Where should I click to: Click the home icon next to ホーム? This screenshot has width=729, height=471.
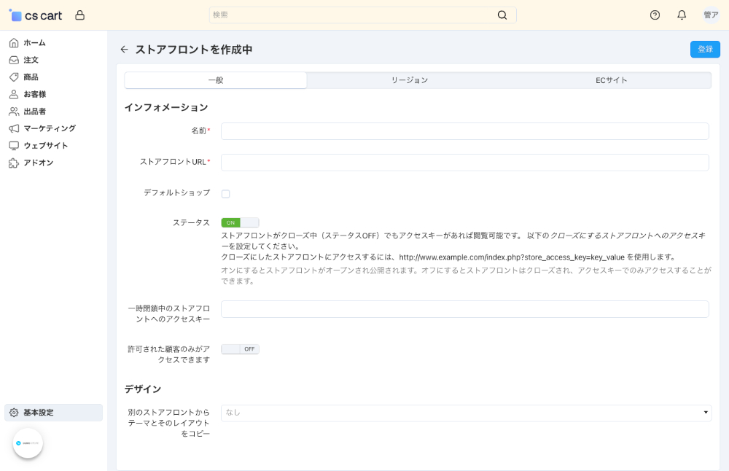[x=14, y=43]
